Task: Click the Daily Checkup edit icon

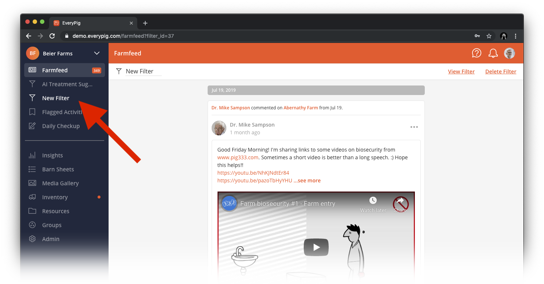Action: pyautogui.click(x=32, y=126)
